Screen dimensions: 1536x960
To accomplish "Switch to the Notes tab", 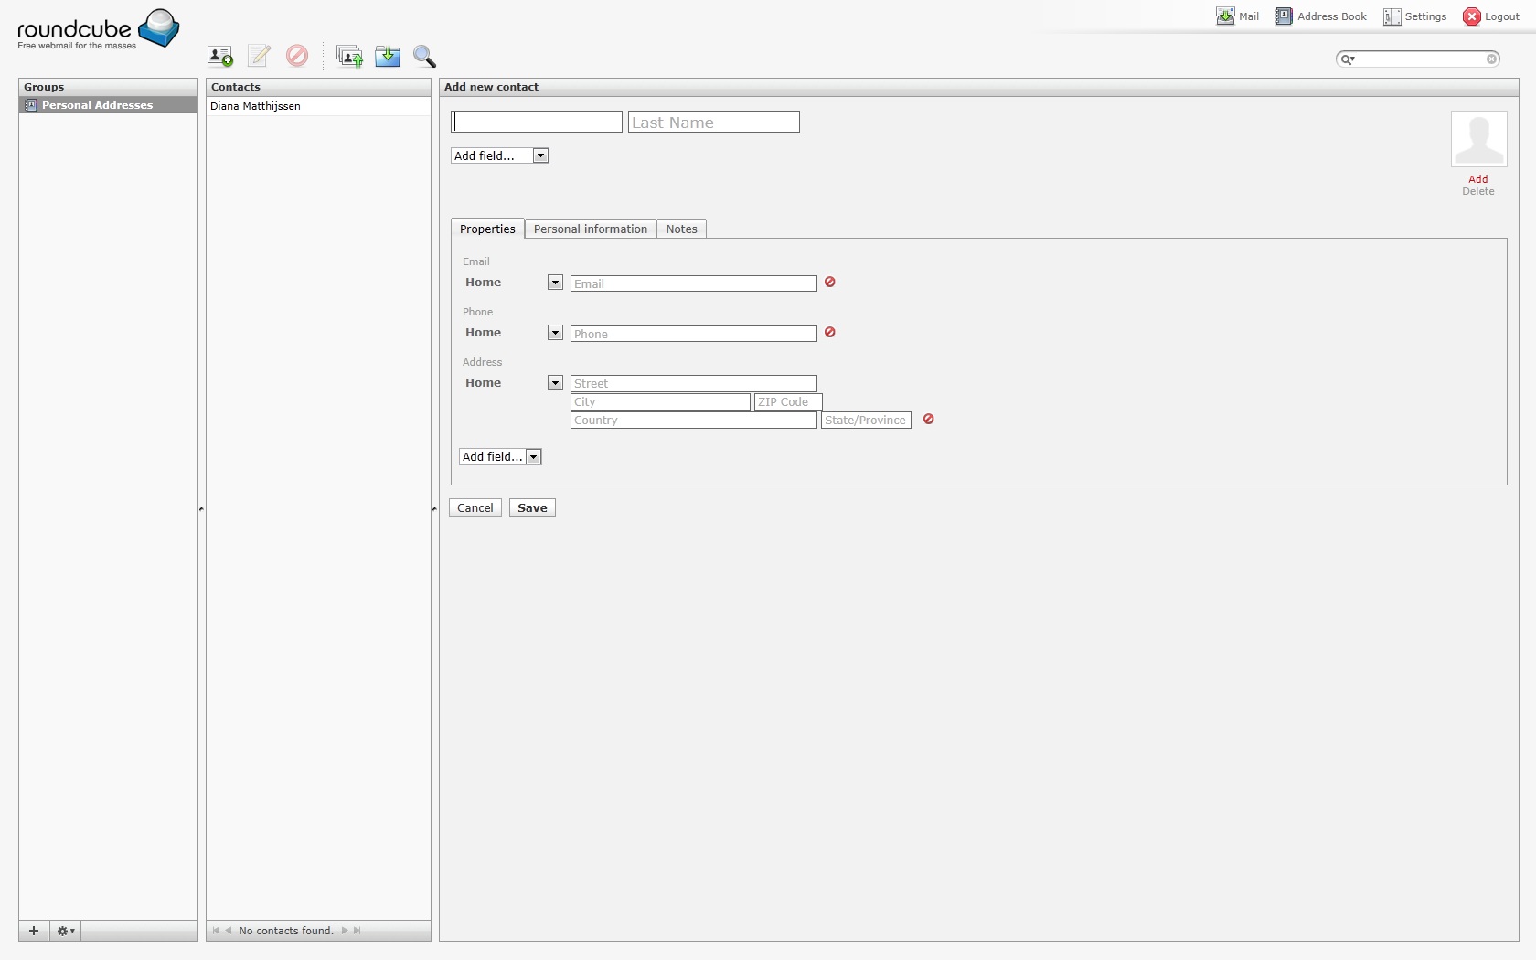I will pyautogui.click(x=681, y=229).
